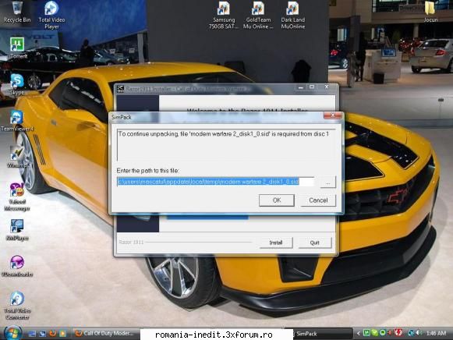Select the Jocuri folder on desktop
Image resolution: width=453 pixels, height=340 pixels.
point(430,12)
